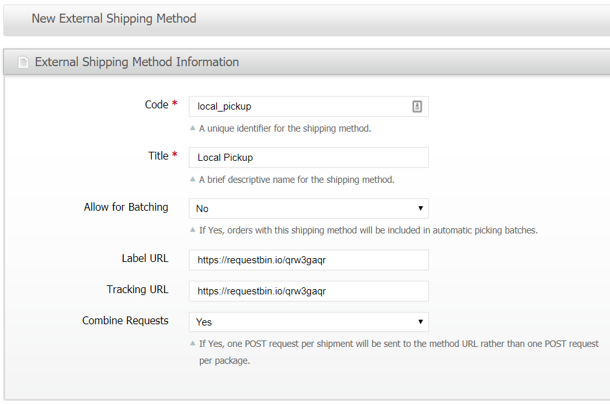
Task: Click the autofill contact icon in Code field
Action: coord(417,106)
